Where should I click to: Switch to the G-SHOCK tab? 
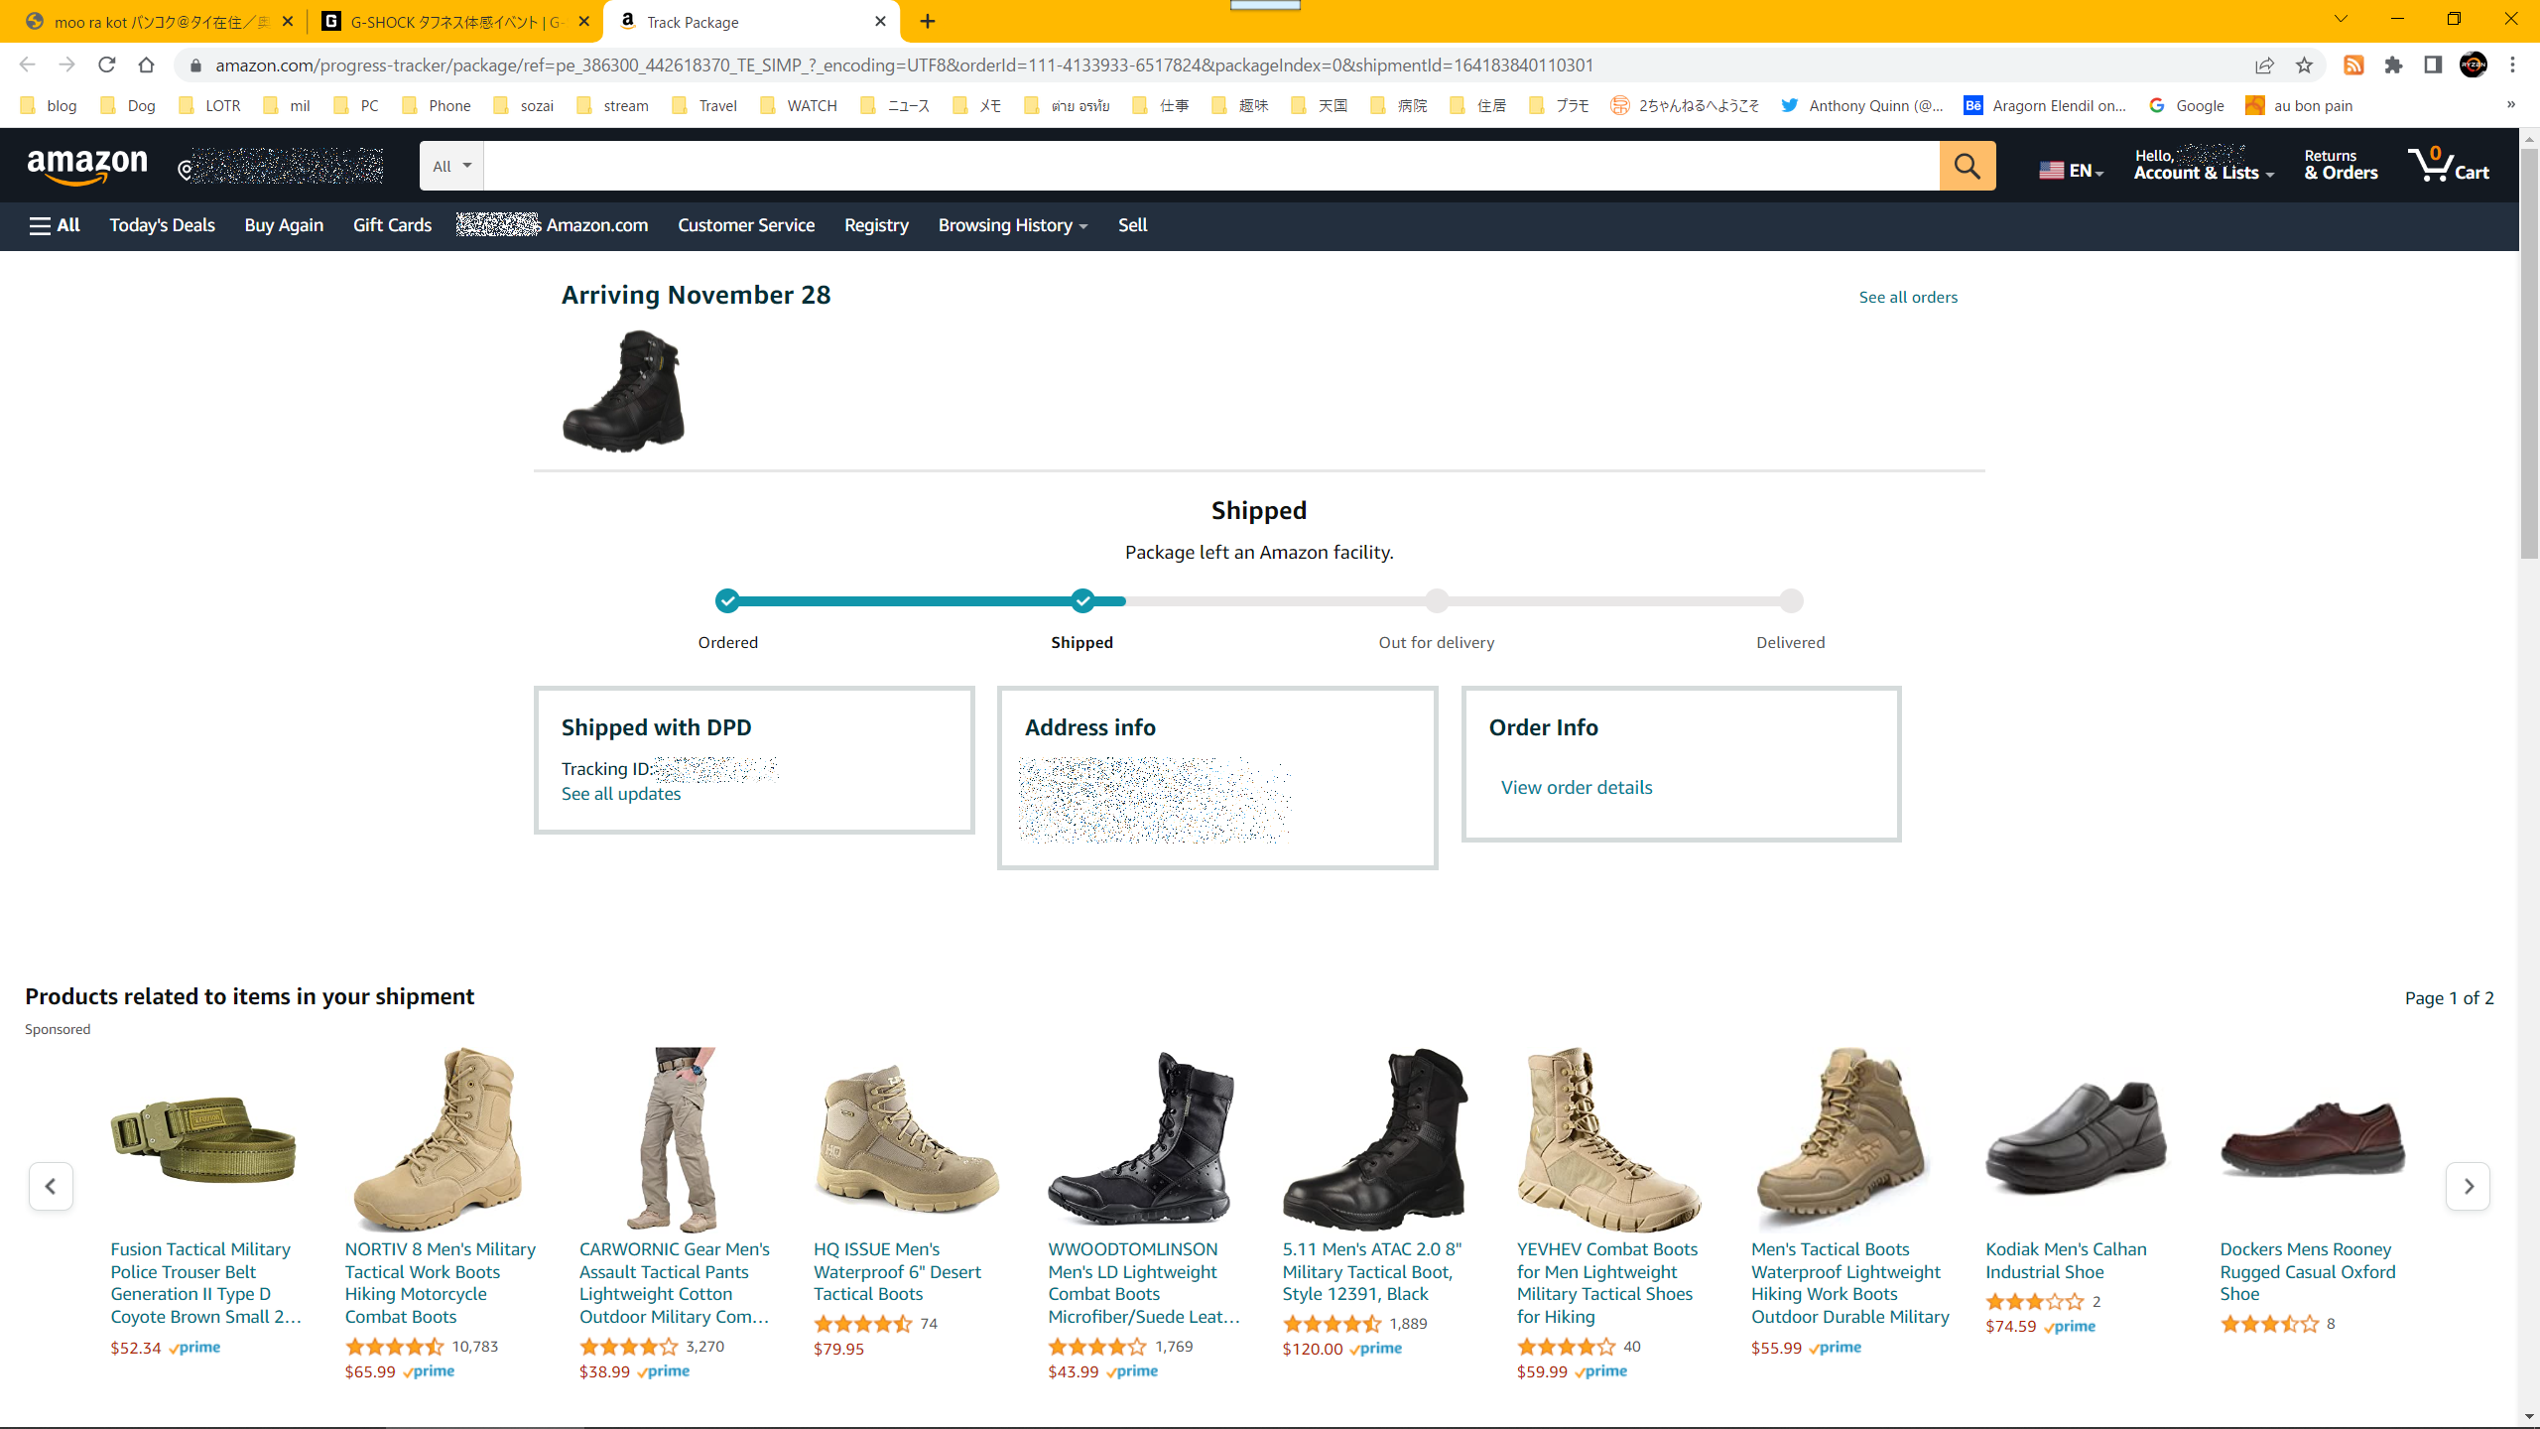(x=455, y=21)
